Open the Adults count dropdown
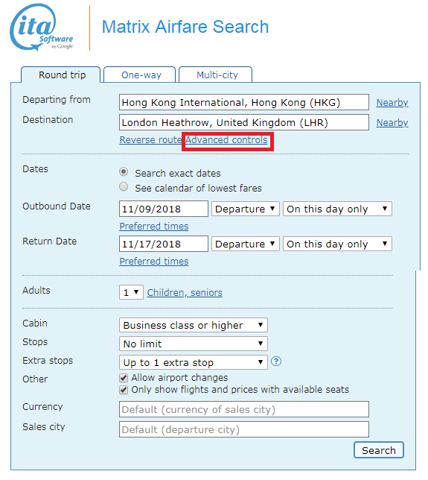 [x=131, y=292]
